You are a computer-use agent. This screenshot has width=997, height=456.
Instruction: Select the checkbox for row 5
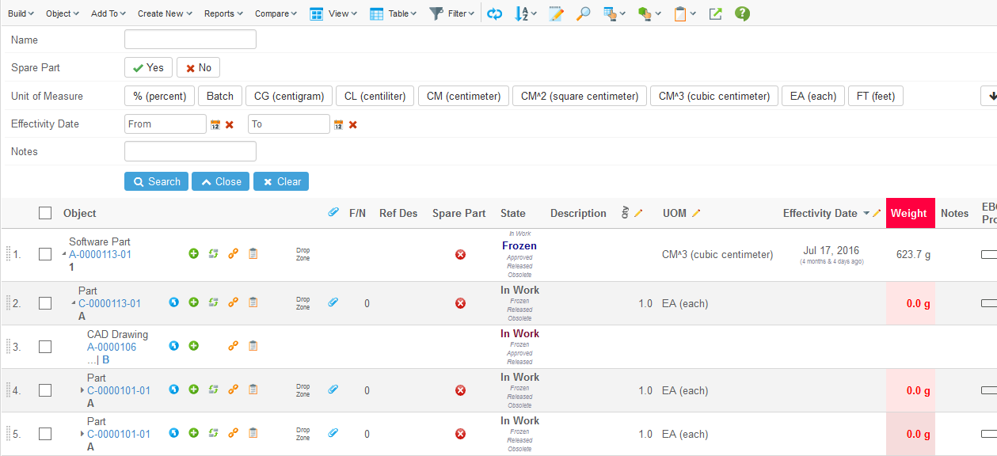point(45,434)
